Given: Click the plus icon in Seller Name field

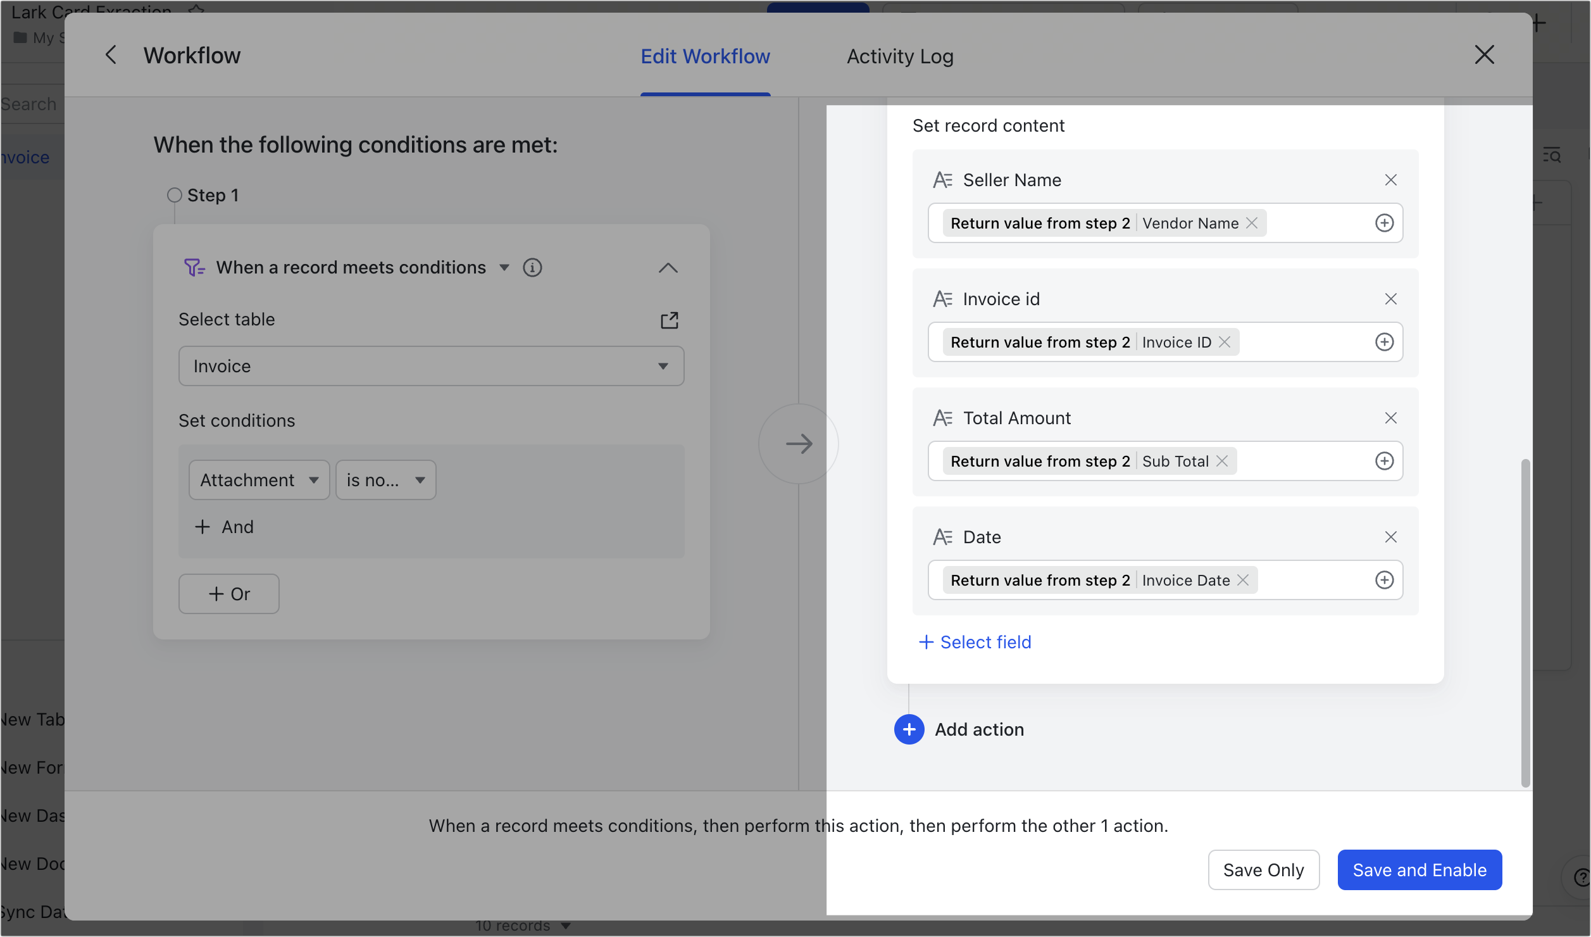Looking at the screenshot, I should [x=1384, y=223].
